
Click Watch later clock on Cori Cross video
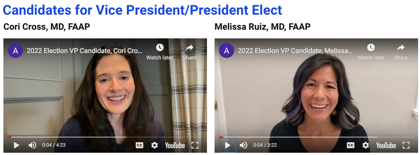coord(159,52)
